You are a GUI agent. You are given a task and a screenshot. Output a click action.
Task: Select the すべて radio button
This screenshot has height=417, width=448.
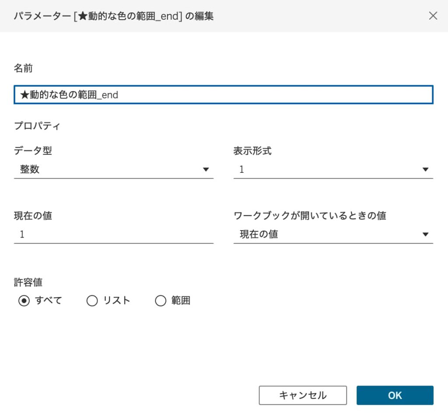point(24,301)
